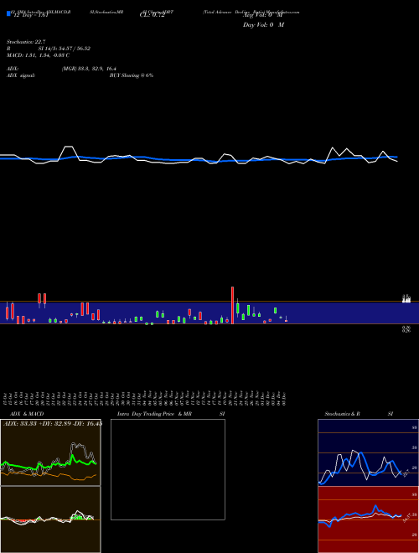Click the 'ADX signal:' label
The height and width of the screenshot is (553, 419).
21,75
